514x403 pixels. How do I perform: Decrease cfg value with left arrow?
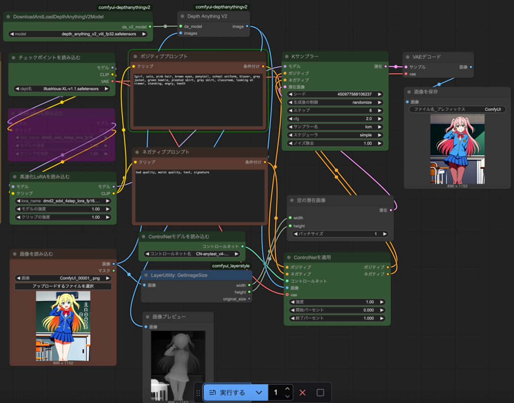pyautogui.click(x=291, y=119)
